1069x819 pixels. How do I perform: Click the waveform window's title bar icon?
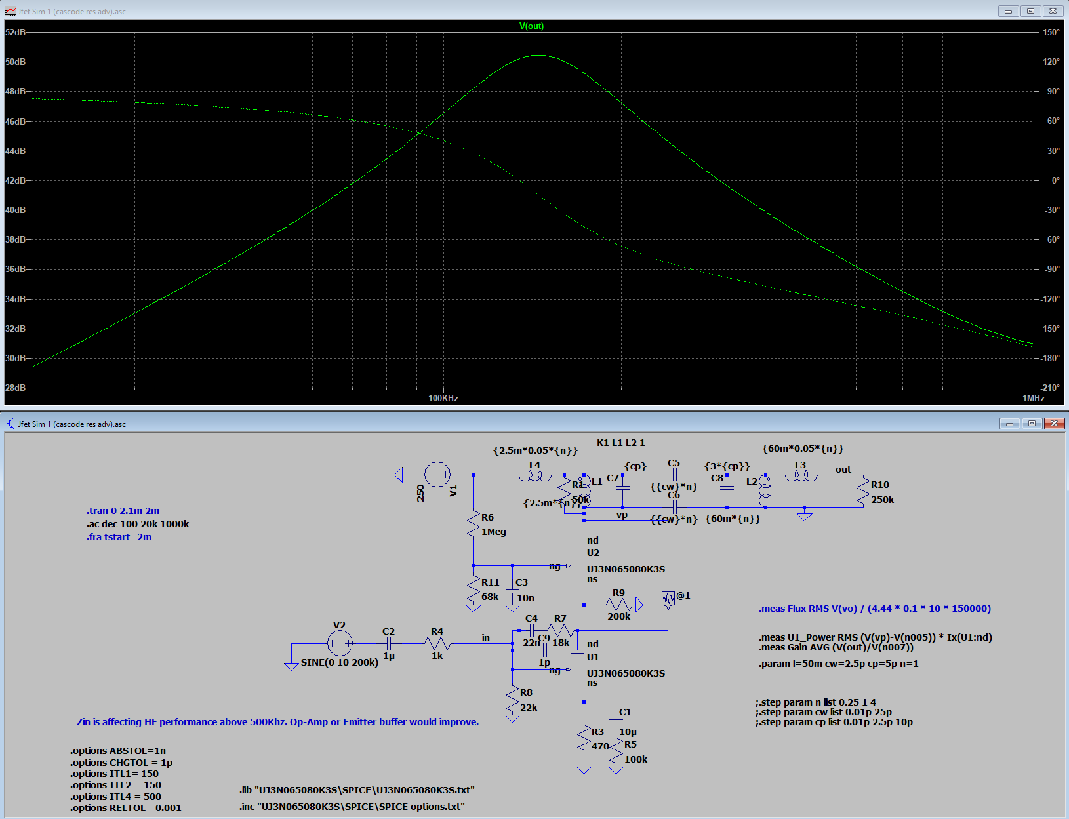10,11
